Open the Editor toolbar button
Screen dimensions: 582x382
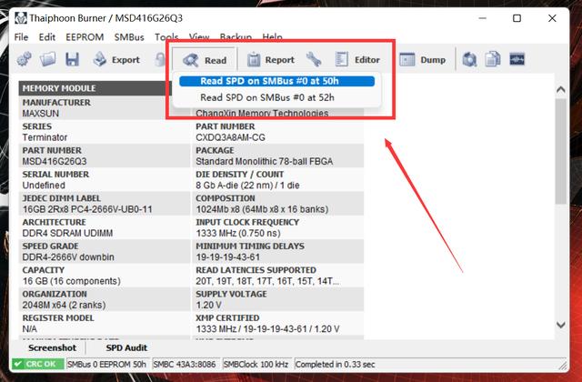click(x=357, y=59)
